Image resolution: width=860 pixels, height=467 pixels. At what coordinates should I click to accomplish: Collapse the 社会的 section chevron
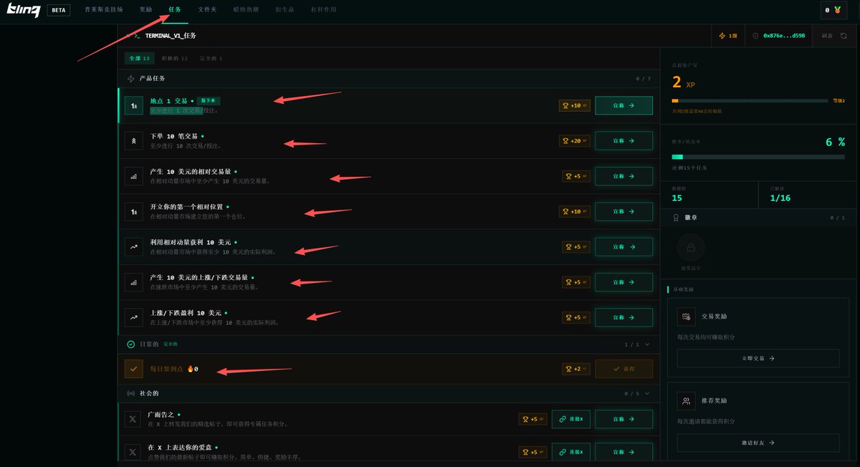pyautogui.click(x=647, y=393)
